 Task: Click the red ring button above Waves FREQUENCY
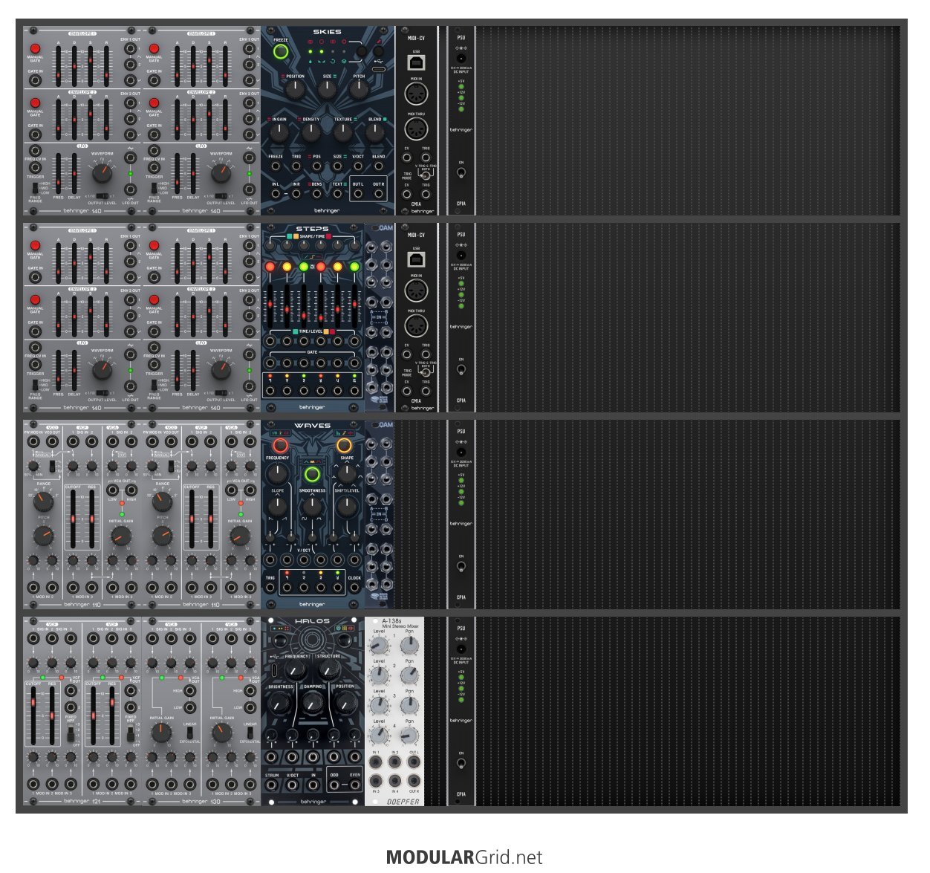point(280,446)
